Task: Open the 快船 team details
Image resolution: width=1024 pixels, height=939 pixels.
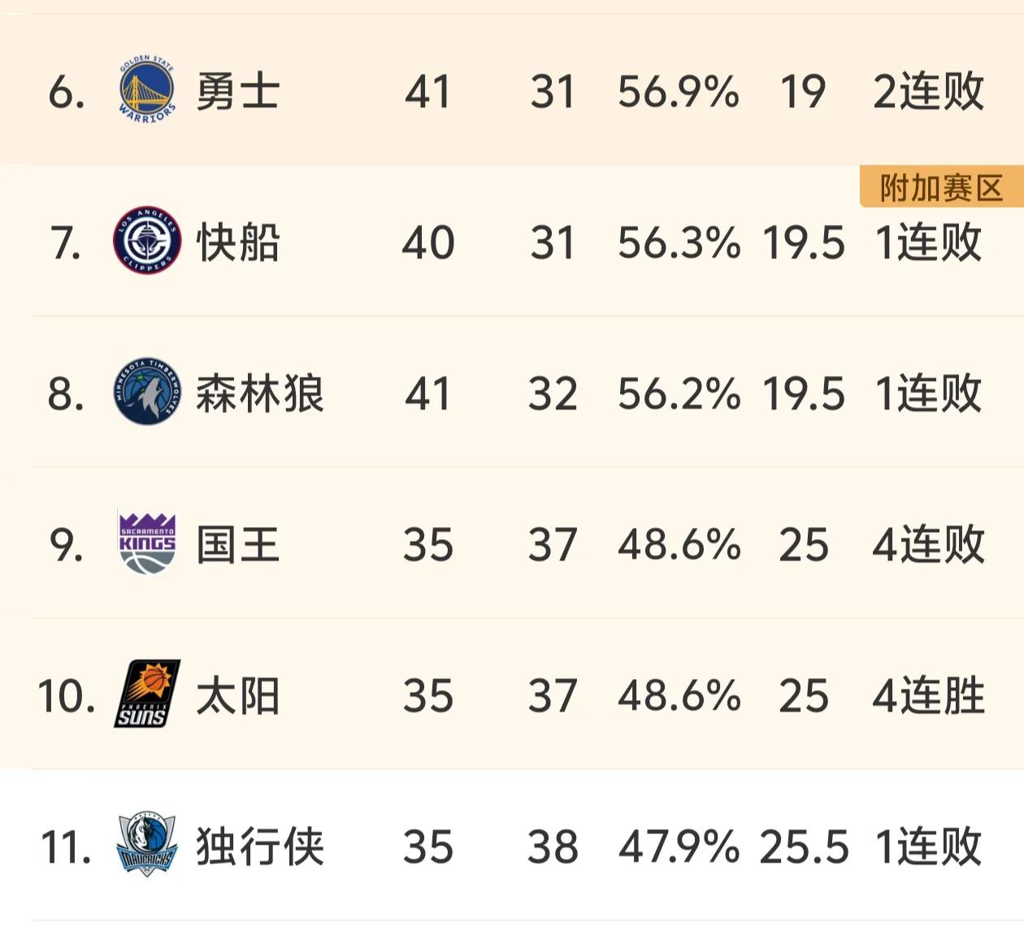Action: click(x=237, y=241)
